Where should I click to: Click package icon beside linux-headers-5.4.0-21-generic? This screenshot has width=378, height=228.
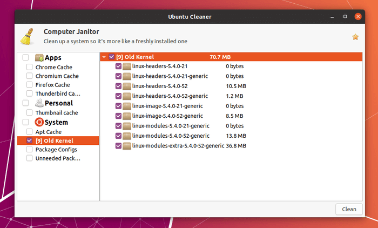(127, 76)
